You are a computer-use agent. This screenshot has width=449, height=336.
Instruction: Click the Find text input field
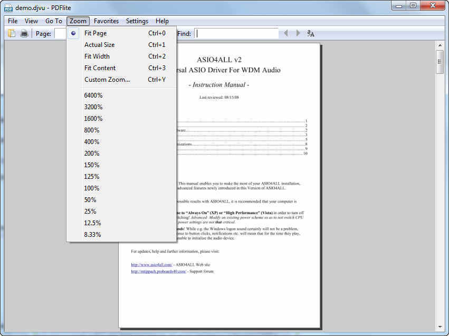click(x=236, y=33)
